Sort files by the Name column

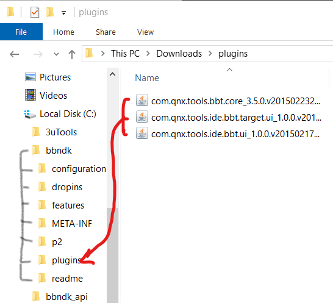point(147,78)
